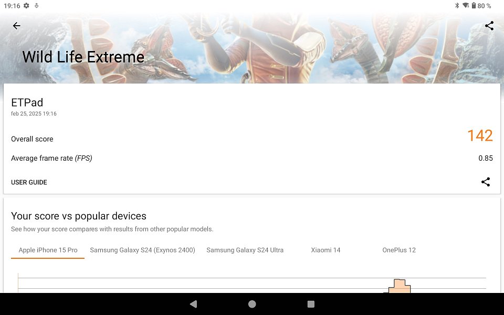Image resolution: width=504 pixels, height=315 pixels.
Task: Tap the Android back navigation button
Action: [x=194, y=304]
